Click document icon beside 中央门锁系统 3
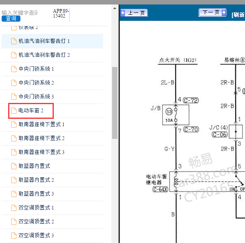This screenshot has width=245, height=243. 14,97
